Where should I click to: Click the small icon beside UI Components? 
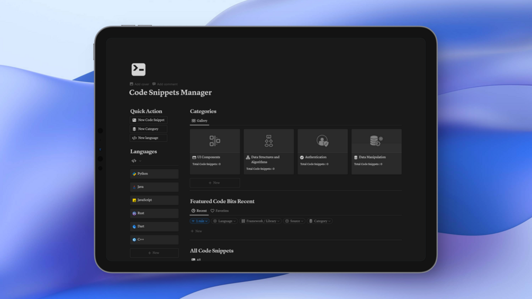coord(194,158)
